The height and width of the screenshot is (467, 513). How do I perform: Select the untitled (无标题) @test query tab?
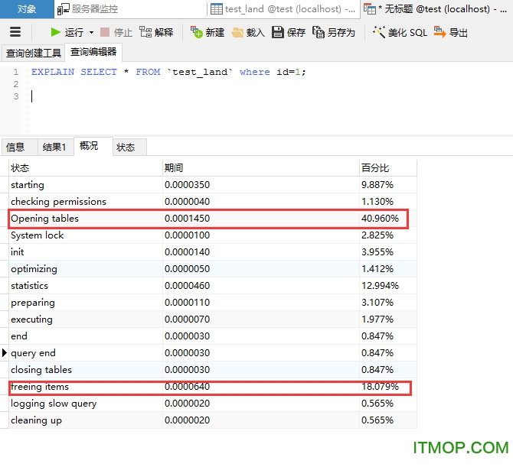436,9
